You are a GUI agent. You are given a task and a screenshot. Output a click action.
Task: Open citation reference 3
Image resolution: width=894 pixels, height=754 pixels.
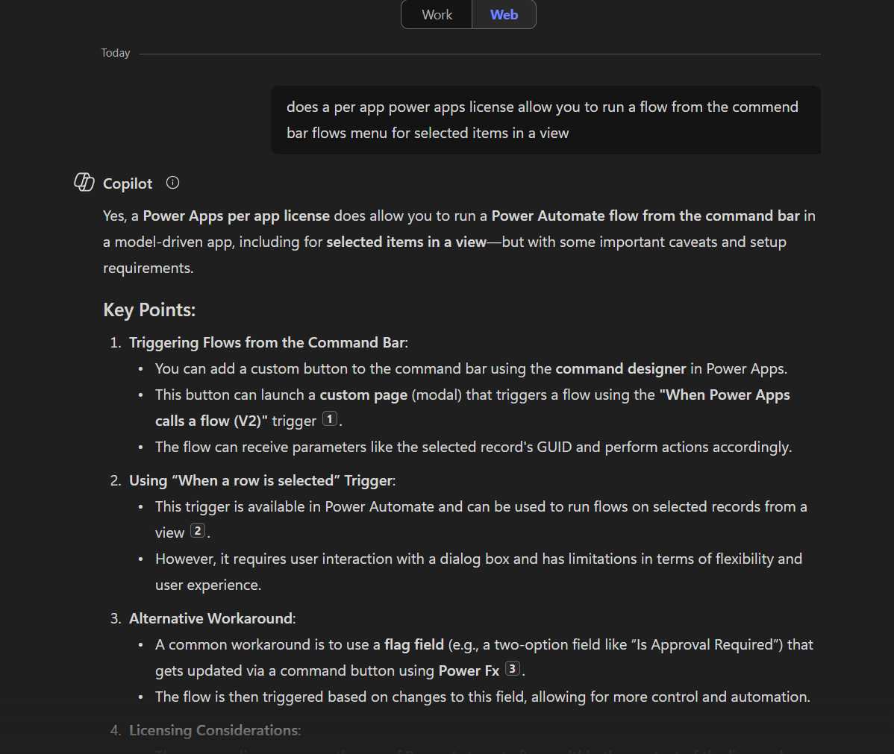(x=513, y=668)
